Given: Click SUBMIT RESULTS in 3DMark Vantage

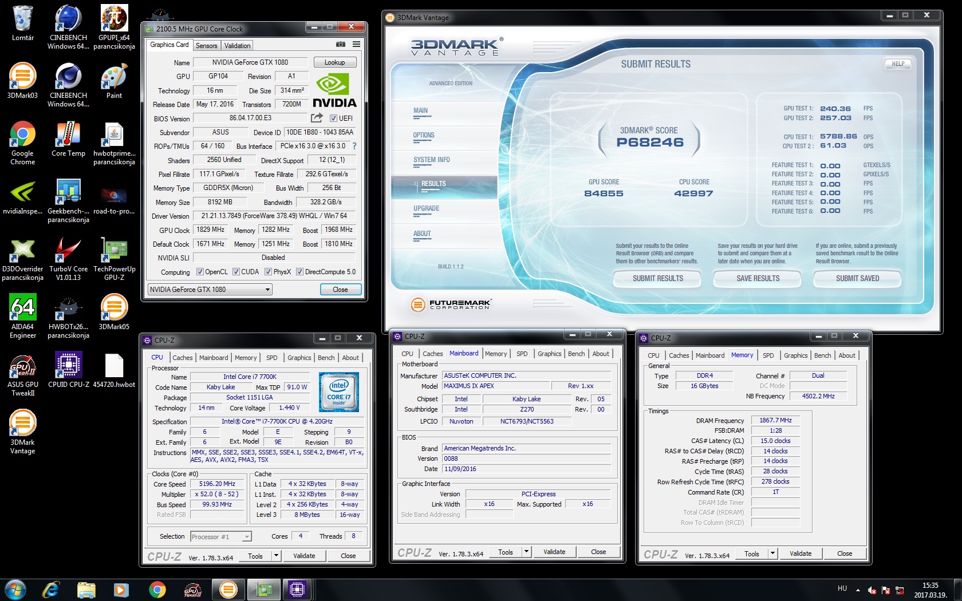Looking at the screenshot, I should point(657,279).
